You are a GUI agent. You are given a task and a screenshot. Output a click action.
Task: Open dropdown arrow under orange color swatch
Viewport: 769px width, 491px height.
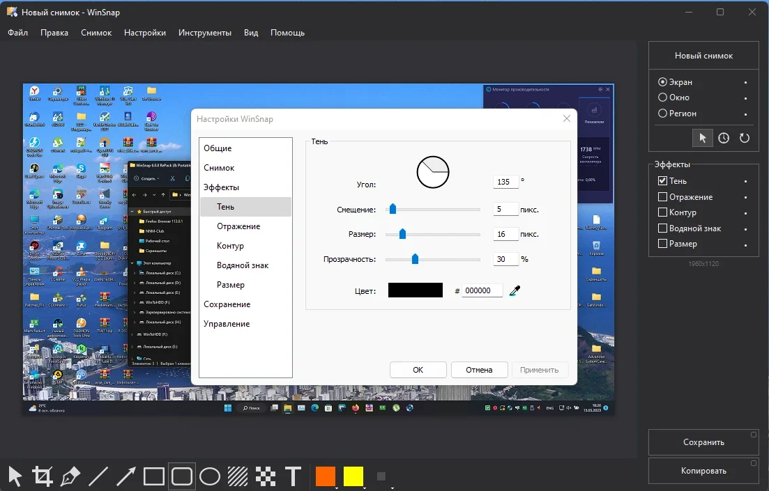tap(337, 488)
